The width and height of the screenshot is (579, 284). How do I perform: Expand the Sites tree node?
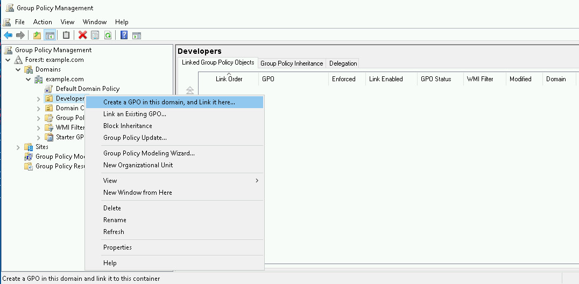[18, 147]
